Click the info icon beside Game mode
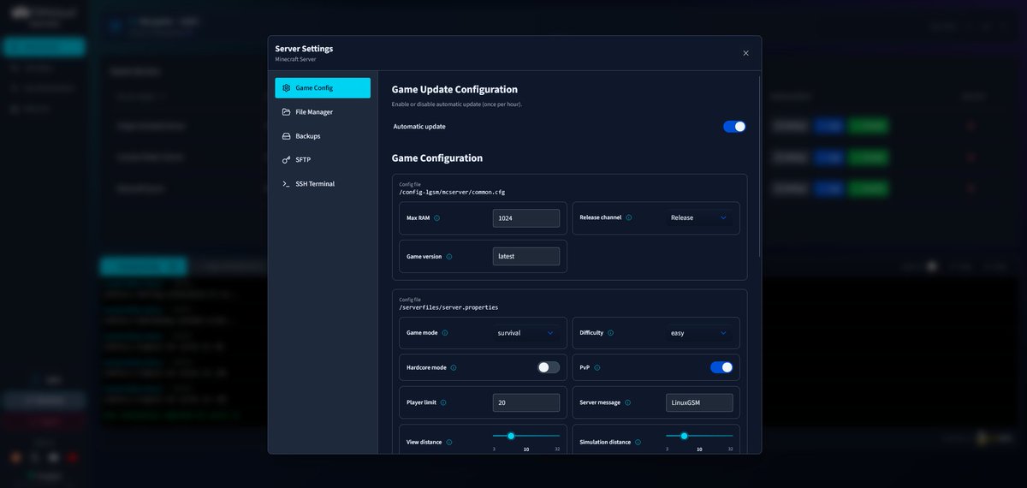 pyautogui.click(x=445, y=333)
